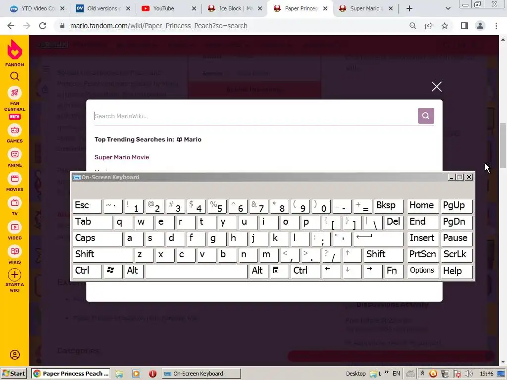Image resolution: width=507 pixels, height=380 pixels.
Task: Click the Bksp key
Action: coord(388,206)
